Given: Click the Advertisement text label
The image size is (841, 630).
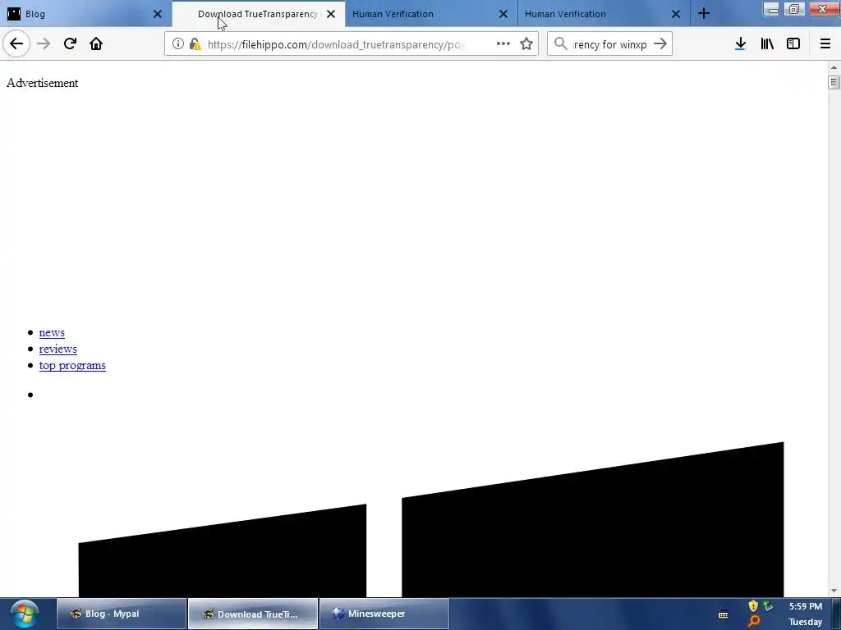Looking at the screenshot, I should (x=43, y=83).
